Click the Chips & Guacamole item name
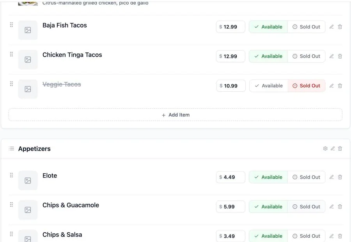 tap(71, 205)
